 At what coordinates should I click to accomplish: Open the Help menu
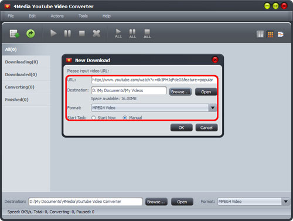pos(107,16)
